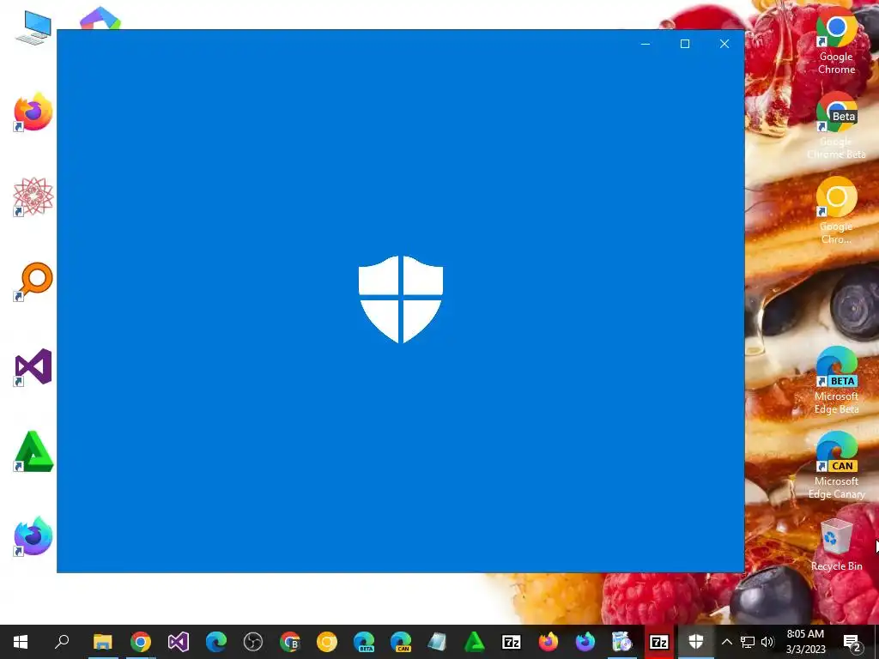879x659 pixels.
Task: Click the Windows Security shield taskbar icon
Action: coord(695,642)
